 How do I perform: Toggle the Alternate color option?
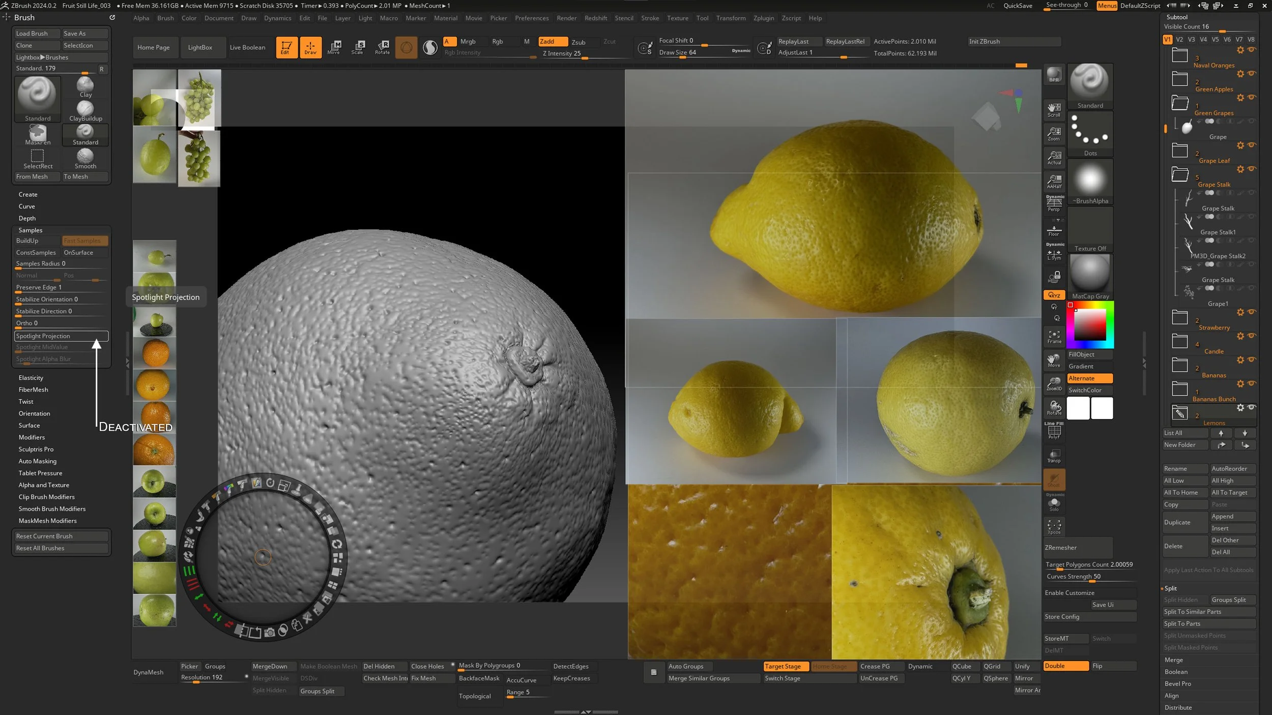1089,378
